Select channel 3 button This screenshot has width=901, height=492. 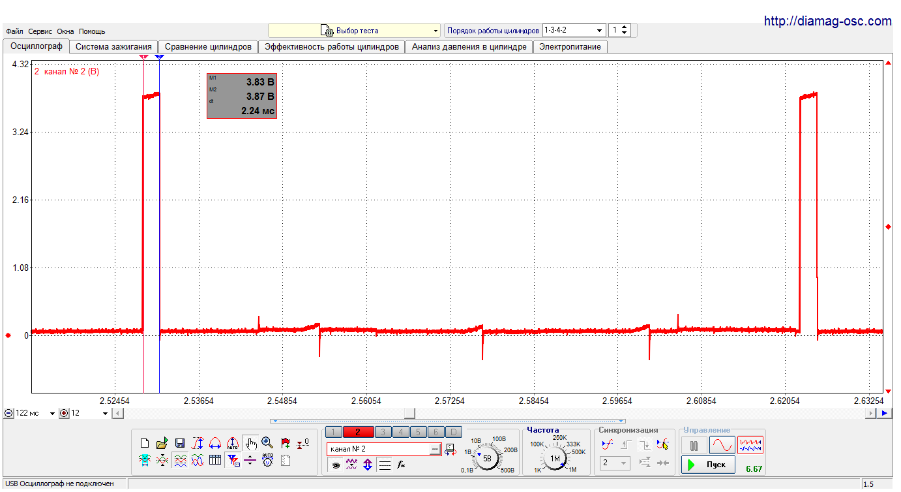383,432
